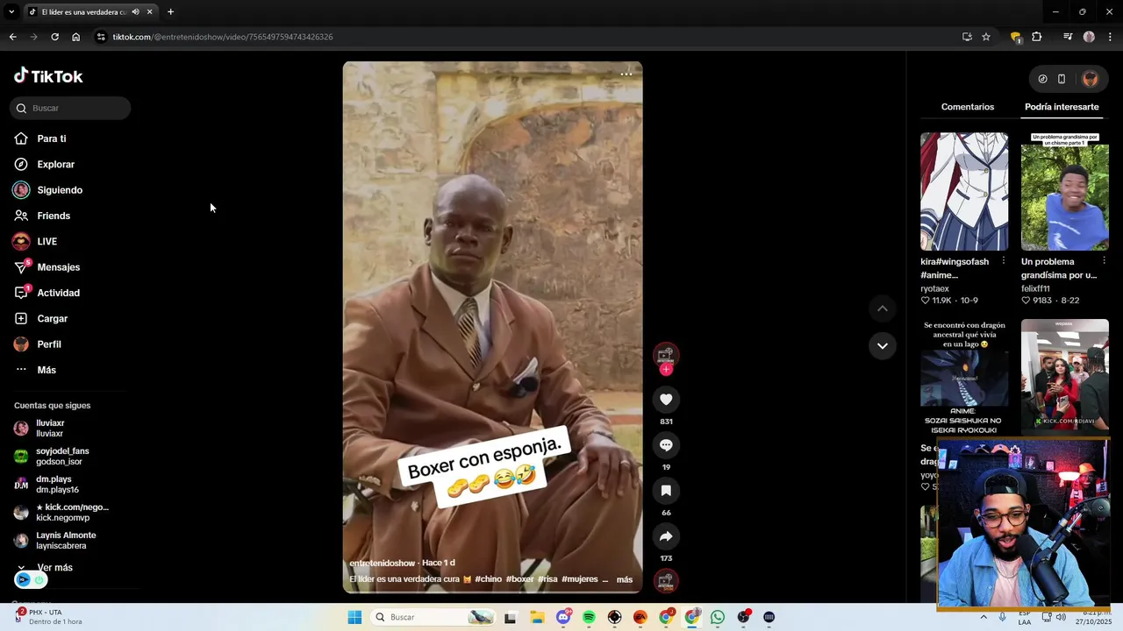
Task: Open Spotify from taskbar
Action: point(589,617)
